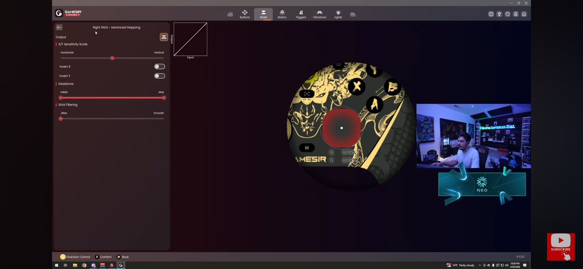Go to the Vibrations tab
Viewport: 583px width, 269px height.
click(x=319, y=14)
